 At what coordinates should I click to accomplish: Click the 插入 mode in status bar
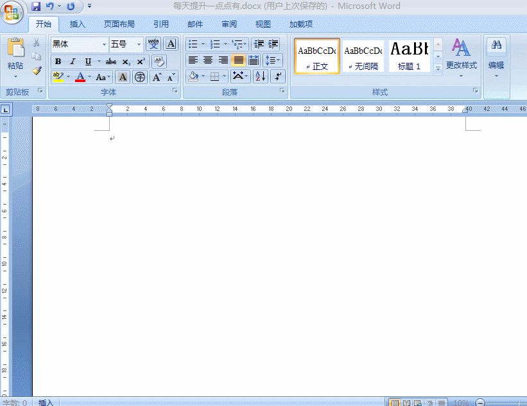[46, 403]
